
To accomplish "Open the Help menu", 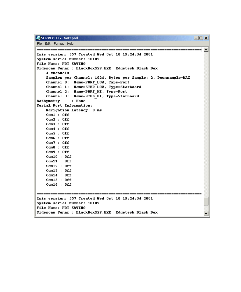I will pyautogui.click(x=70, y=44).
